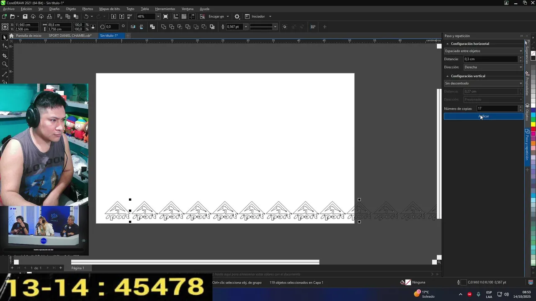
Task: Save the document with floppy icon
Action: [25, 16]
